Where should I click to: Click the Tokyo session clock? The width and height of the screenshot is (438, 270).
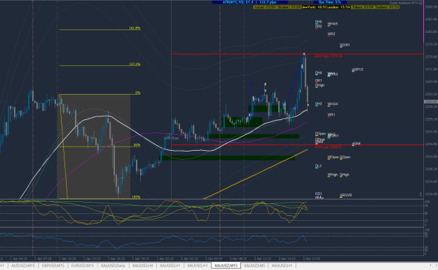[363, 7]
